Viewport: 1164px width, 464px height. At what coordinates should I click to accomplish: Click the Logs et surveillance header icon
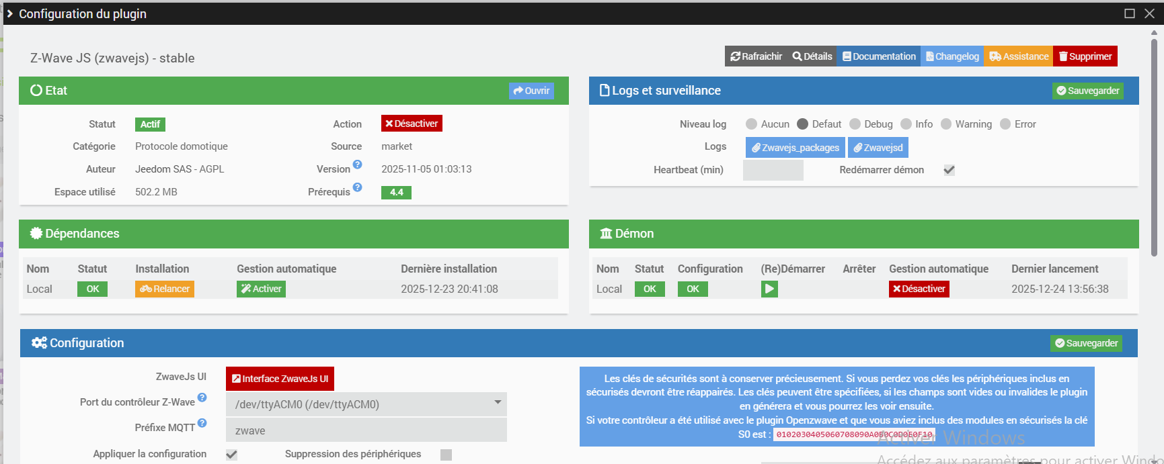(x=605, y=90)
